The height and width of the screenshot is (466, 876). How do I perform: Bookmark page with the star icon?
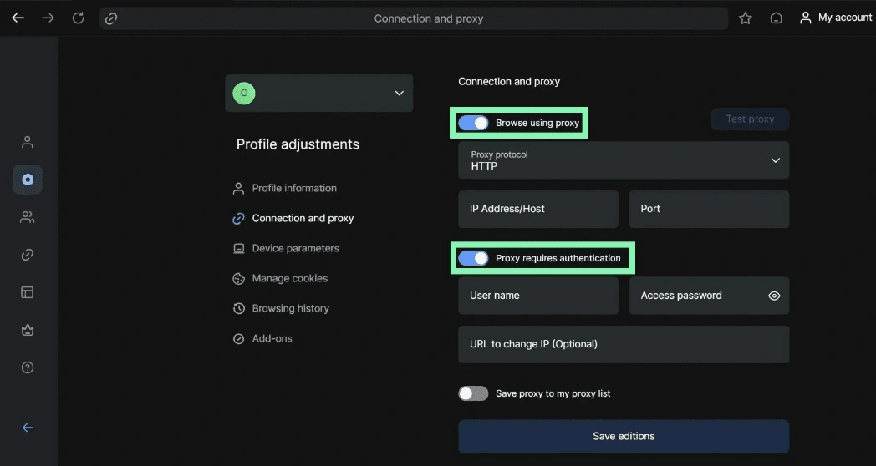point(746,18)
